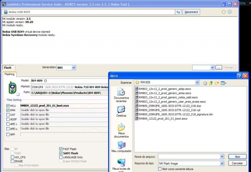Click the green Nokia phone icon
The image size is (251, 172).
click(13, 87)
